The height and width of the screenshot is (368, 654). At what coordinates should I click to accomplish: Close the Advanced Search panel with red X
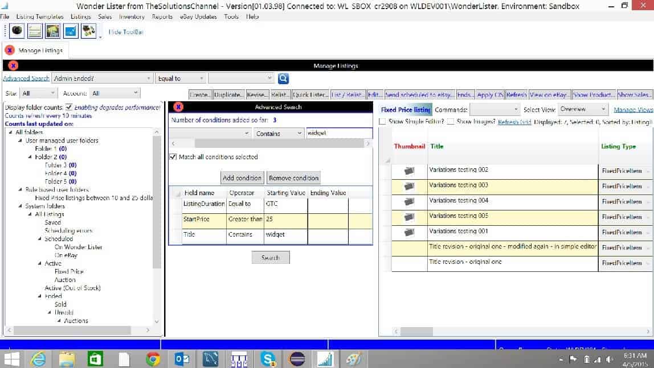tap(178, 107)
